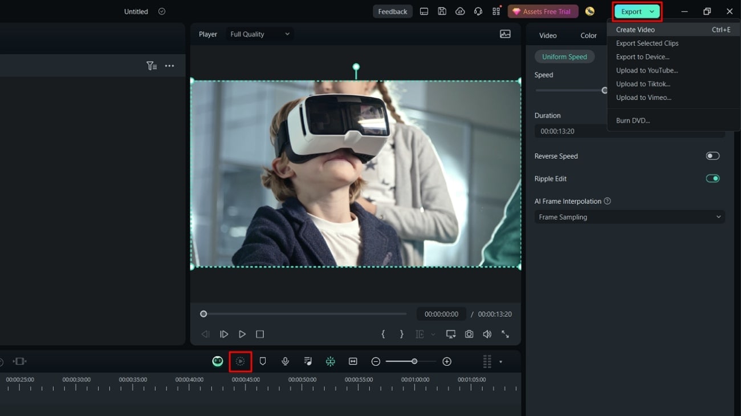
Task: Click the current timecode 00:00:00:00 field
Action: click(x=441, y=314)
